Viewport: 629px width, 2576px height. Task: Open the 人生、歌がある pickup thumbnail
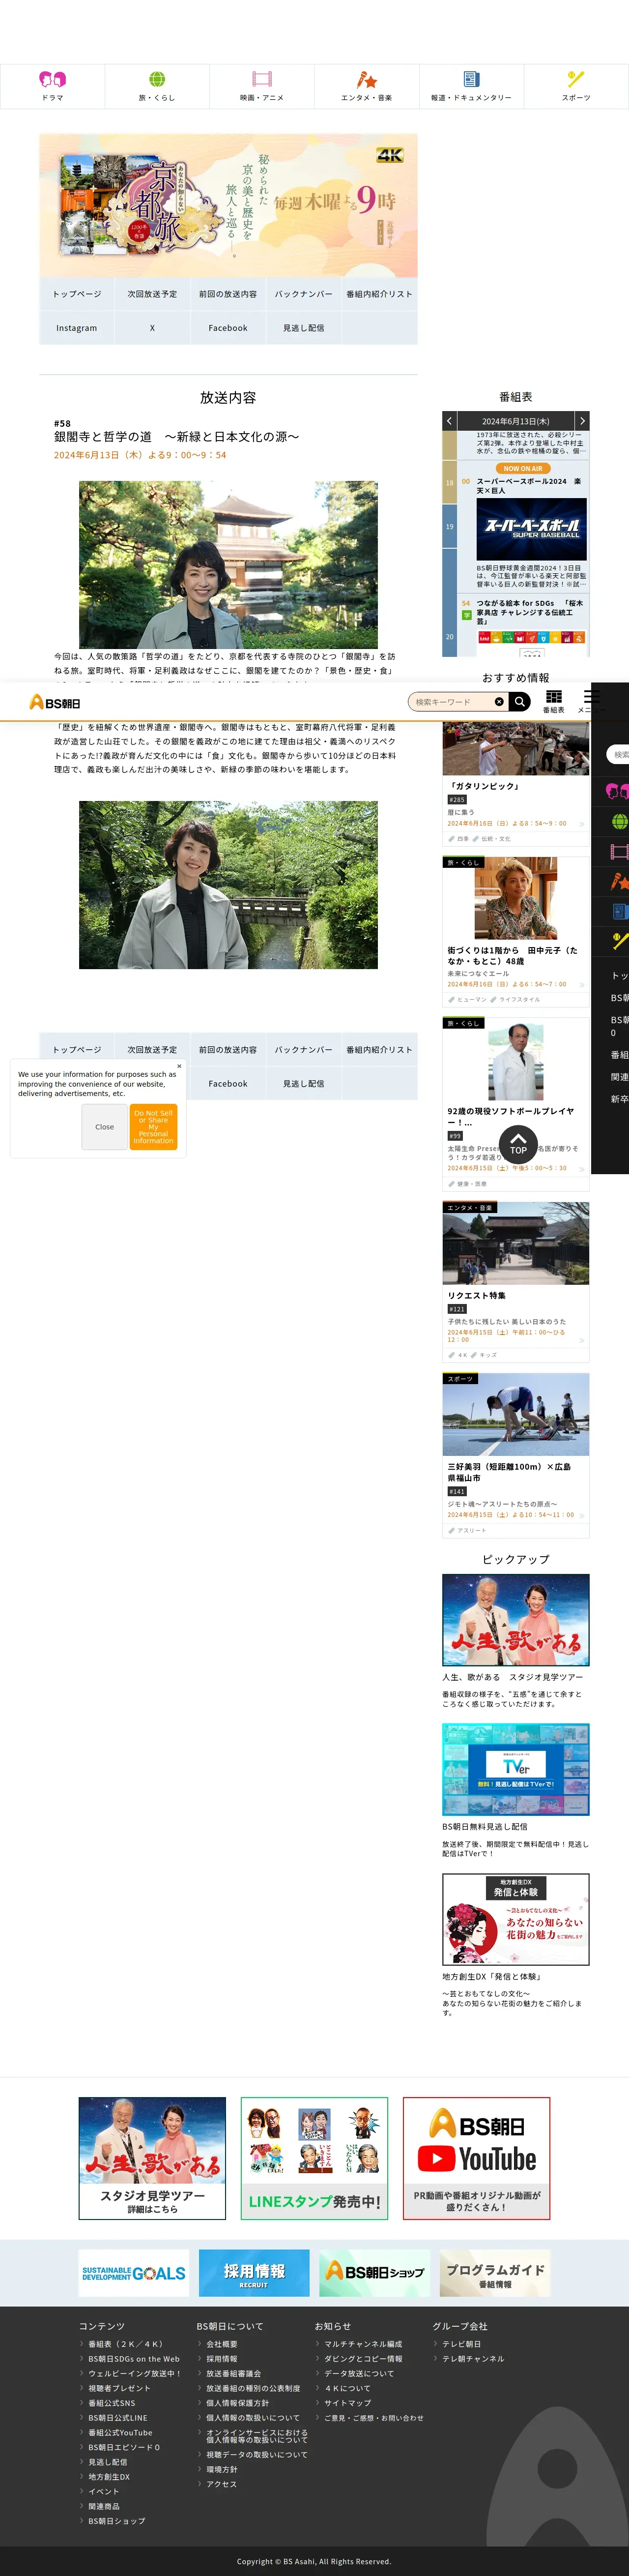(x=516, y=1620)
